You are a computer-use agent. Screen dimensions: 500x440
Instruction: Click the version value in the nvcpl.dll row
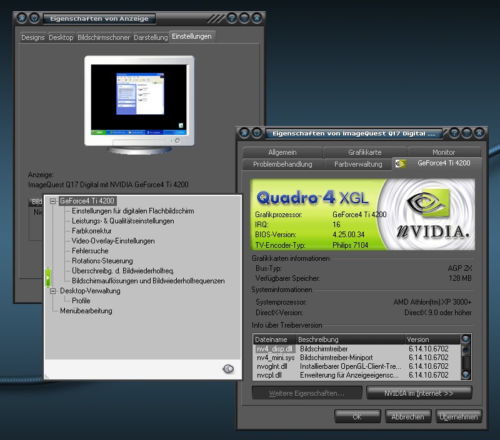click(429, 375)
